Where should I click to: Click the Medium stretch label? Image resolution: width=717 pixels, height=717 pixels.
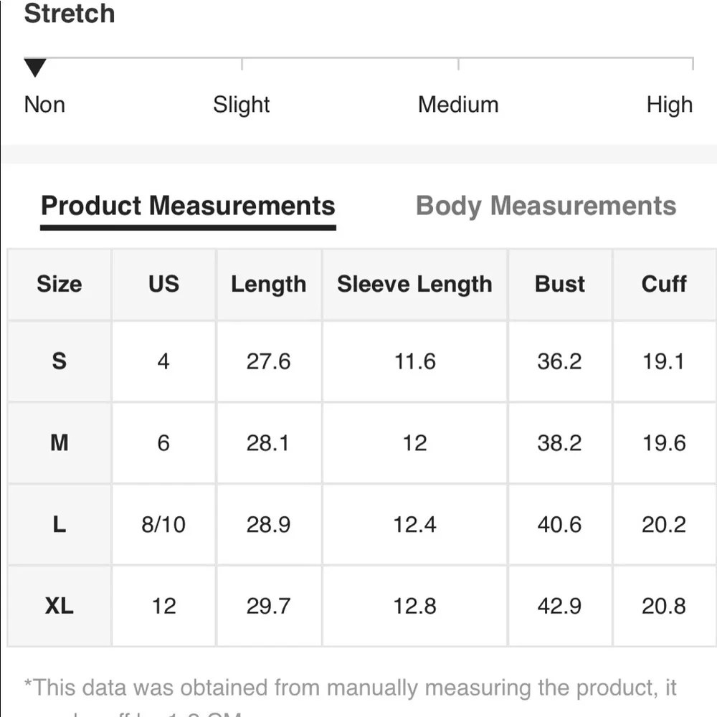(458, 105)
